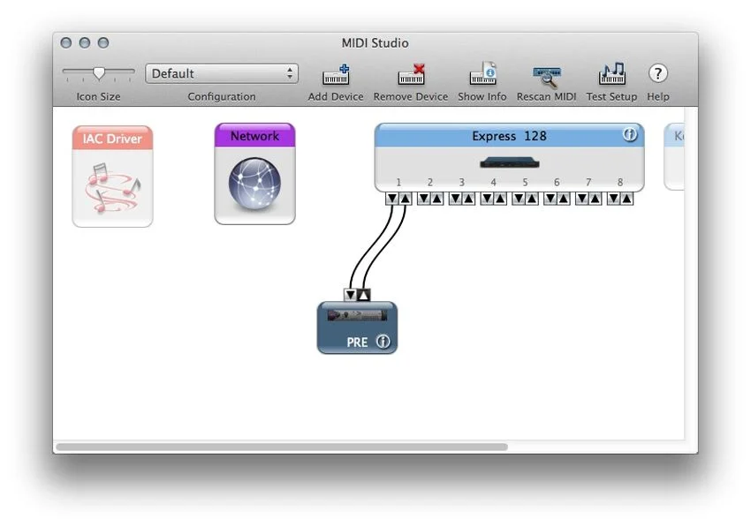Image resolution: width=751 pixels, height=527 pixels.
Task: Click the Express 128 port 8 up arrow
Action: (626, 199)
